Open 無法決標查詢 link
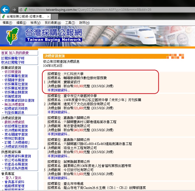The height and width of the screenshot is (191, 195). point(14,104)
